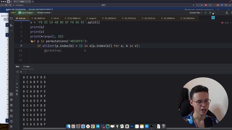Switch to the 24_18029.txt tab
Screen dimensions: 232x130
(187, 18)
